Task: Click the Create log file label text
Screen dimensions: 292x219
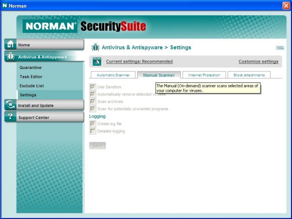Action: click(109, 124)
